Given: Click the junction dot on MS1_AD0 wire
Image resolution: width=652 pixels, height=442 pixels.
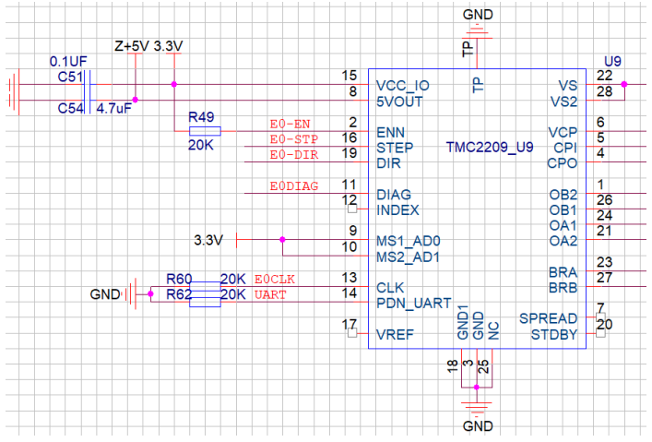Looking at the screenshot, I should (282, 240).
